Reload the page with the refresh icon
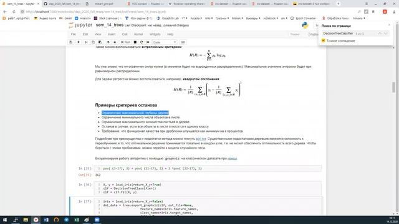 coord(14,12)
